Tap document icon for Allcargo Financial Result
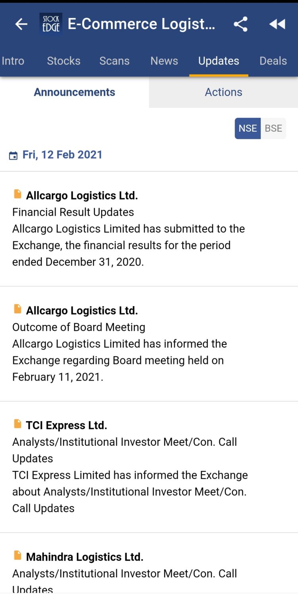This screenshot has height=594, width=298. click(17, 194)
